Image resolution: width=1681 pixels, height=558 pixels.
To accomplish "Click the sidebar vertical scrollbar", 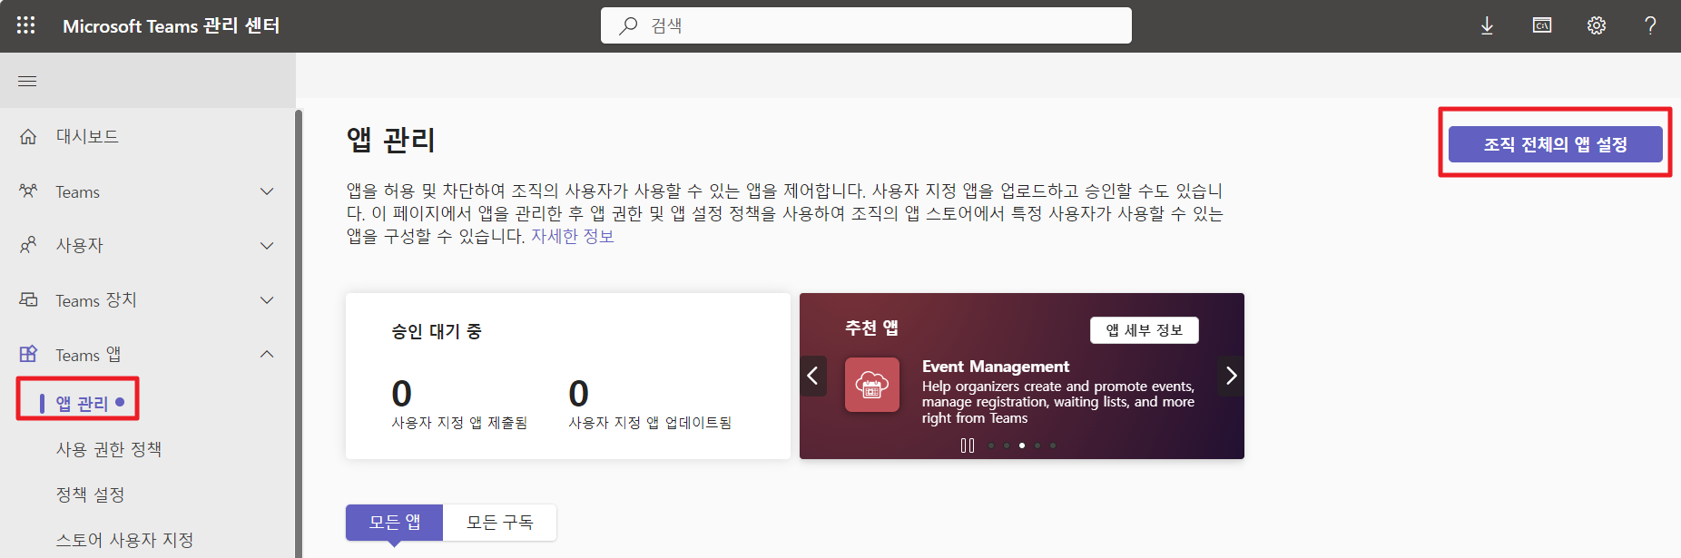I will pos(298,334).
